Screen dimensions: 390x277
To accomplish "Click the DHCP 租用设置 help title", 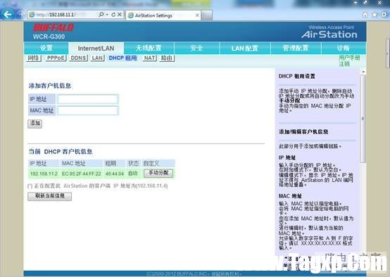I will (297, 76).
